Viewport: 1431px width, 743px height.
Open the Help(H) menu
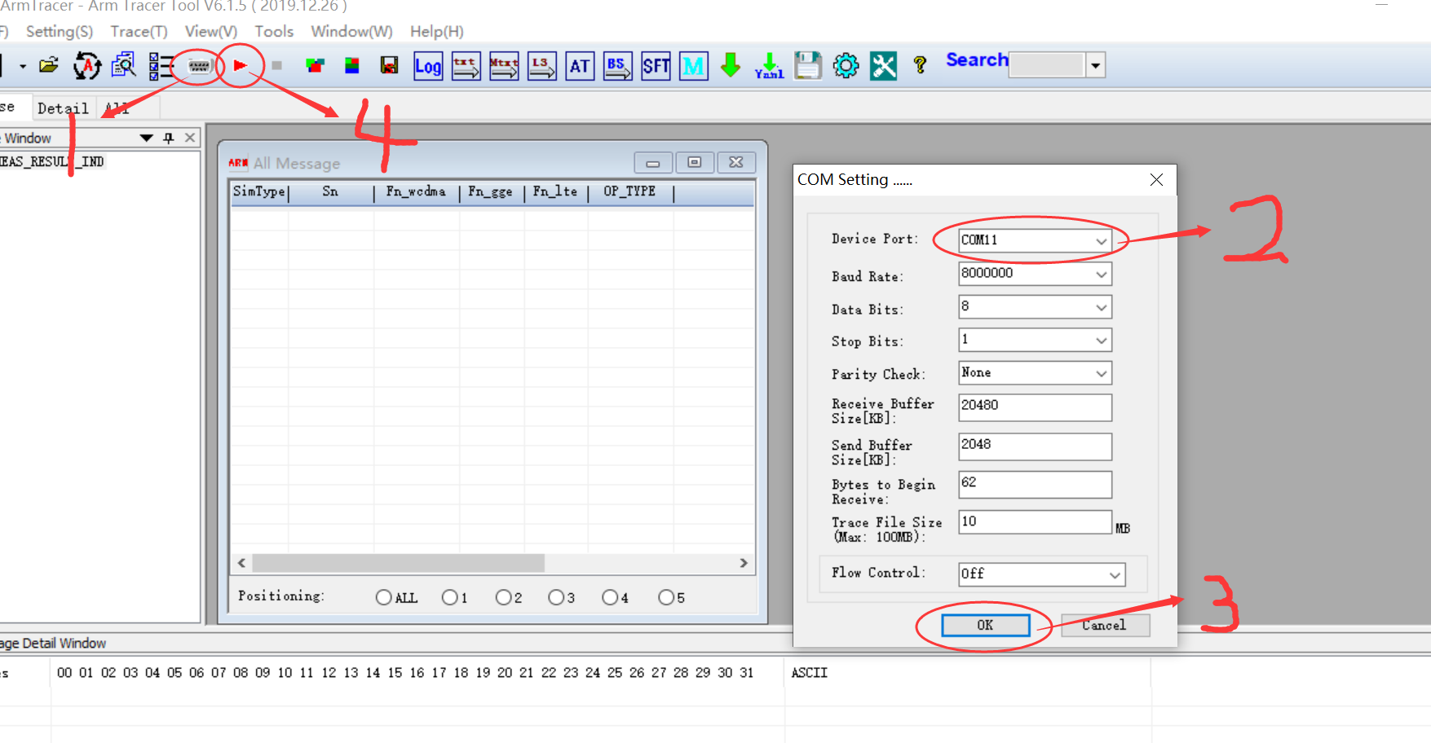point(437,31)
